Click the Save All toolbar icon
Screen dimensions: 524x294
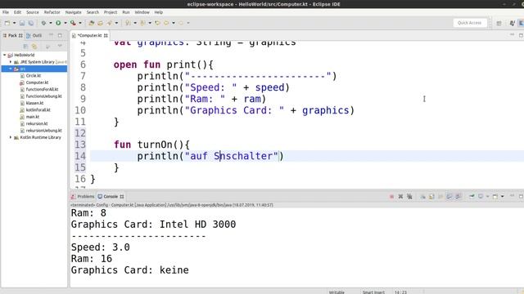pyautogui.click(x=31, y=23)
